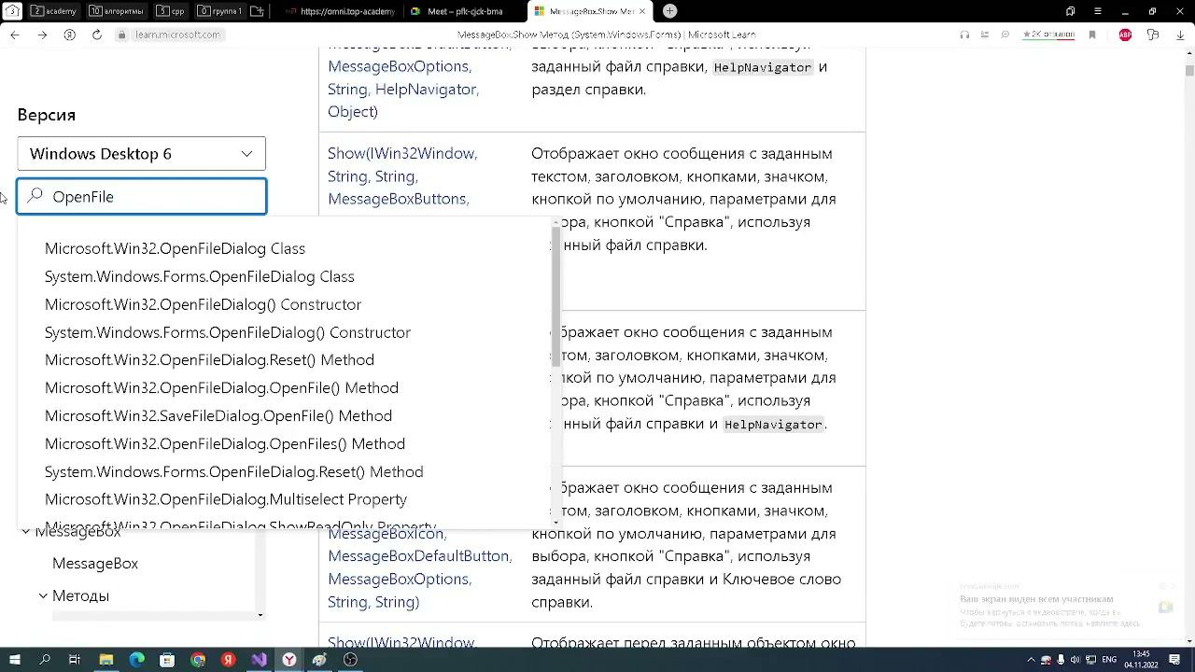
Task: Switch to Yandex Browser on taskbar
Action: point(289,660)
